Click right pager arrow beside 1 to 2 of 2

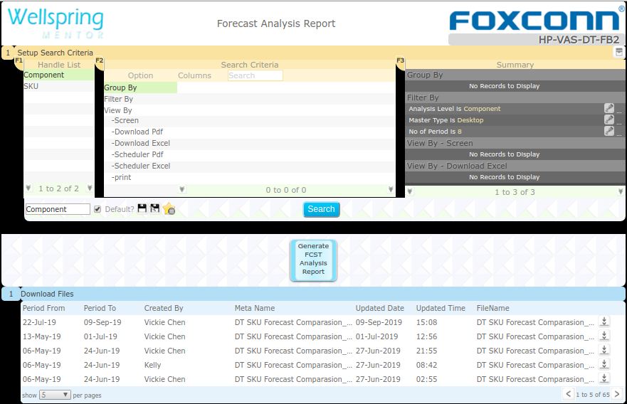pyautogui.click(x=90, y=188)
